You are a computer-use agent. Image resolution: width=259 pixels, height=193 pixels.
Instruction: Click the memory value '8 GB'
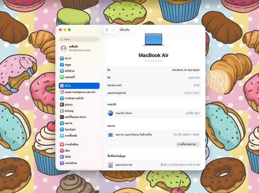[196, 85]
